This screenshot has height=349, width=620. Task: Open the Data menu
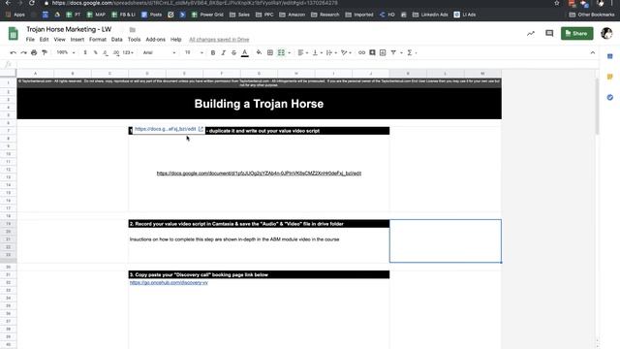click(x=116, y=40)
